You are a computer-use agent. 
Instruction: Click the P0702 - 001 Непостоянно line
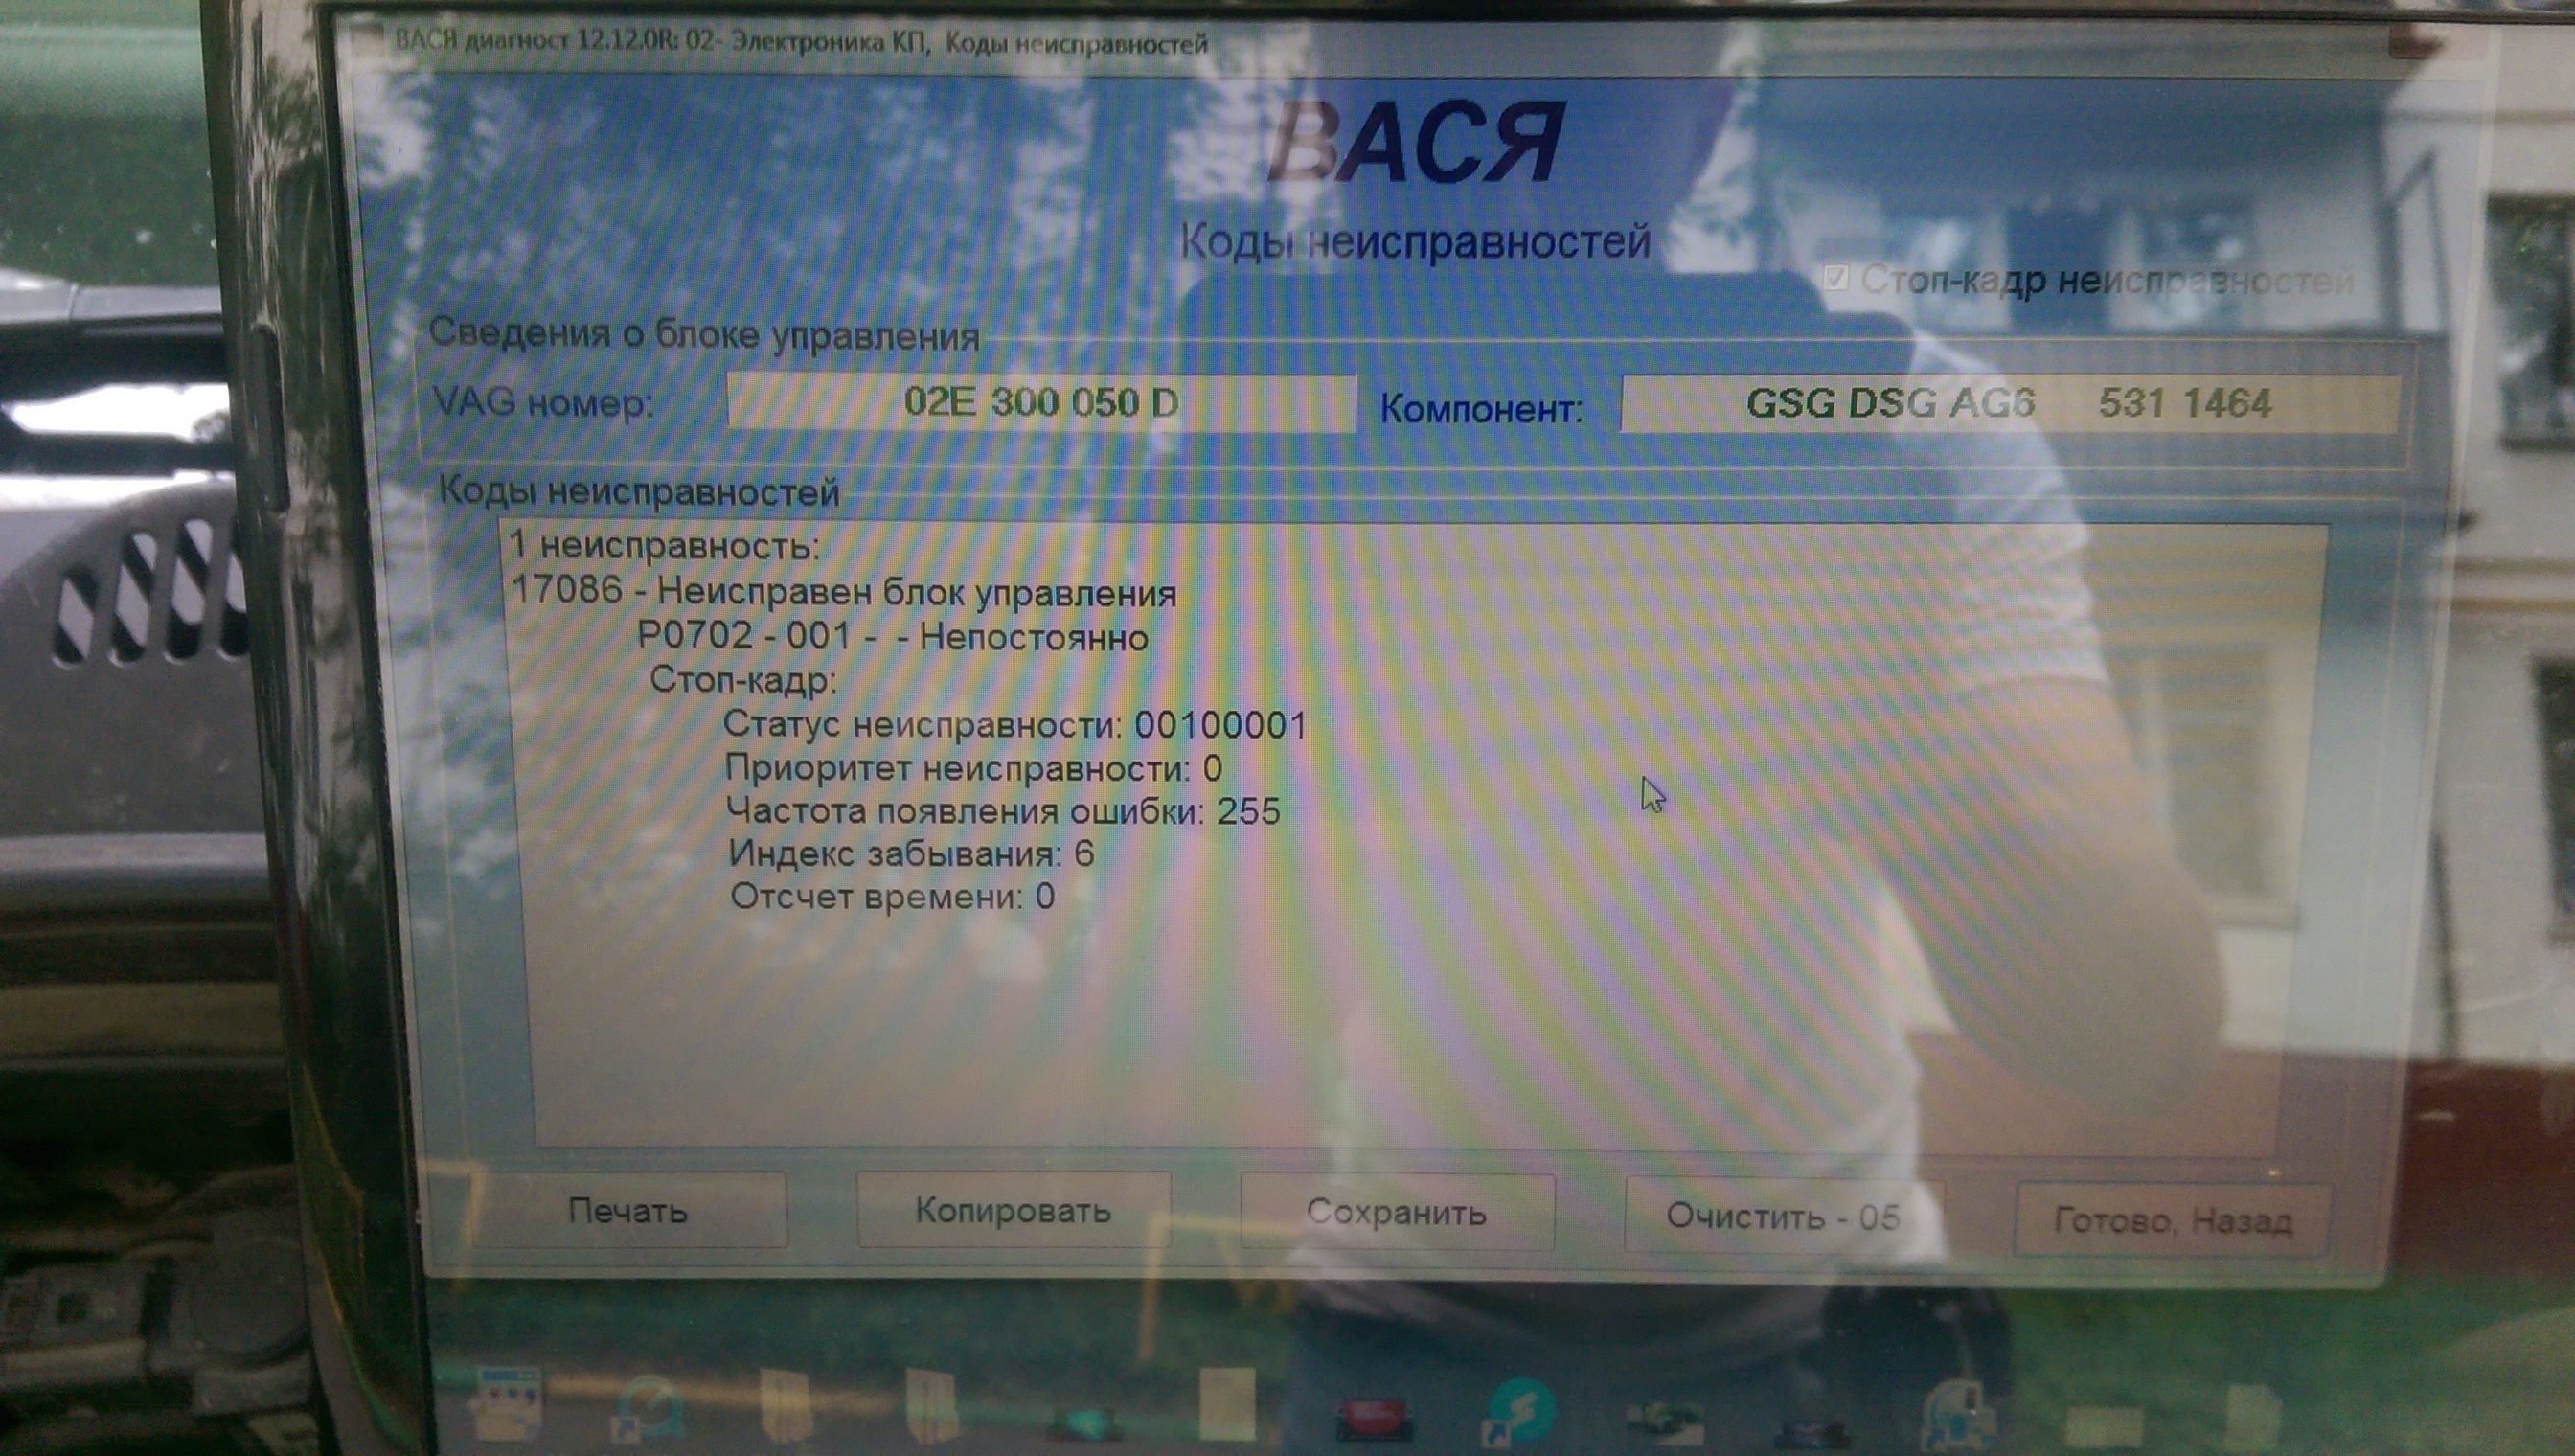click(892, 637)
